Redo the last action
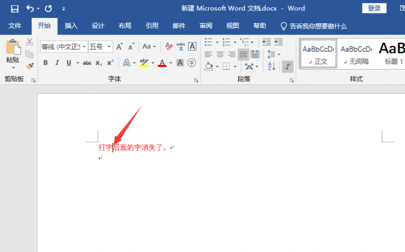The height and width of the screenshot is (252, 405). tap(48, 9)
